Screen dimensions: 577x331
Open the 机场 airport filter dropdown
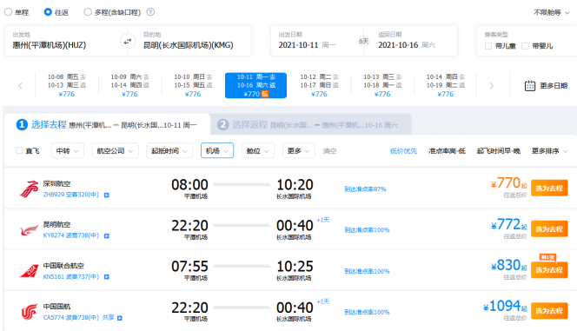[x=217, y=151]
